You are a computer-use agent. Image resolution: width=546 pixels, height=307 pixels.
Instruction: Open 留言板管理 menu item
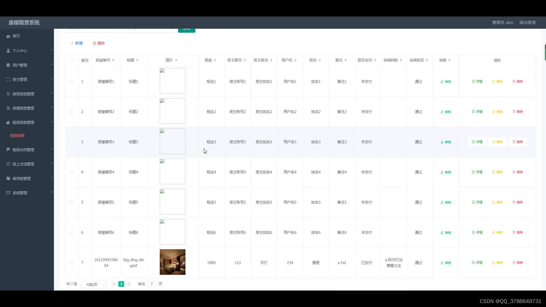tap(22, 179)
